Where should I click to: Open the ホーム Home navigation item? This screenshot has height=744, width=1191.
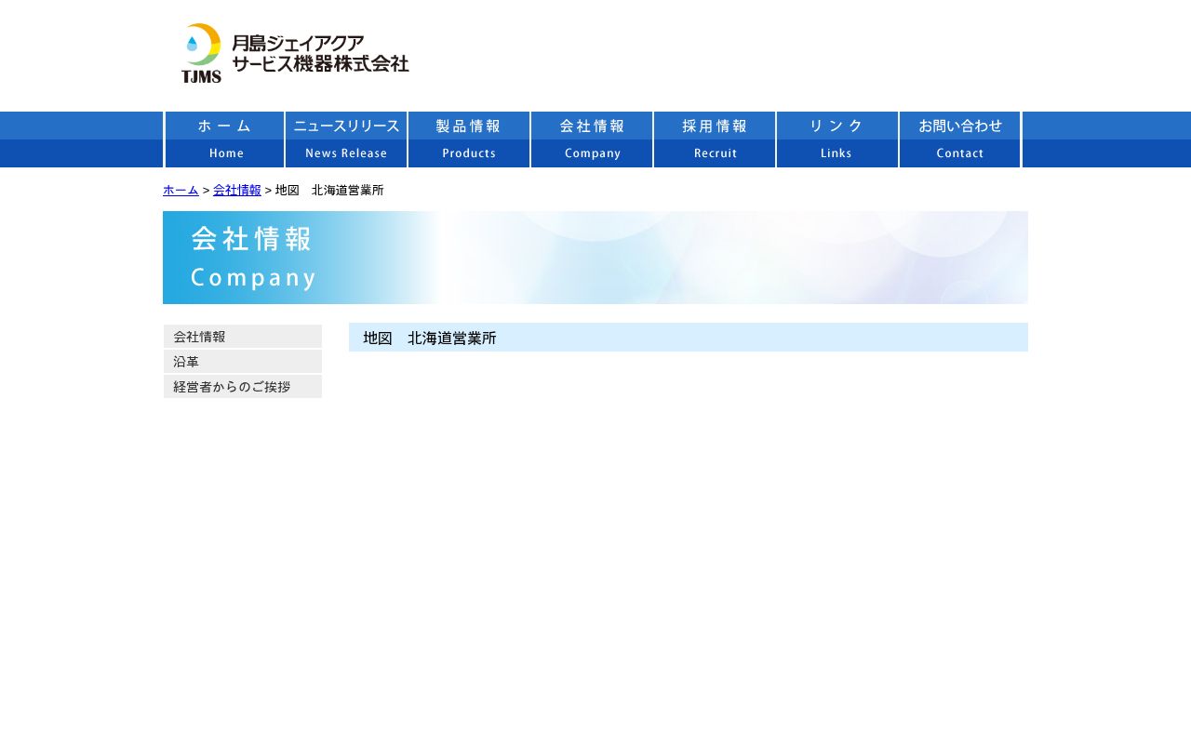coord(225,139)
